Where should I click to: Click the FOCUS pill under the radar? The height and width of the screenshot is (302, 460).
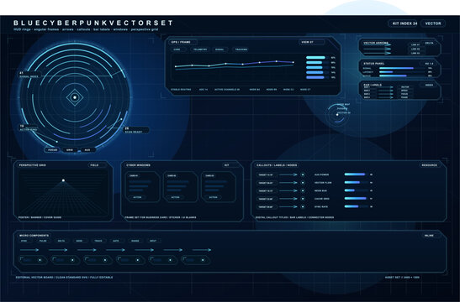point(52,150)
